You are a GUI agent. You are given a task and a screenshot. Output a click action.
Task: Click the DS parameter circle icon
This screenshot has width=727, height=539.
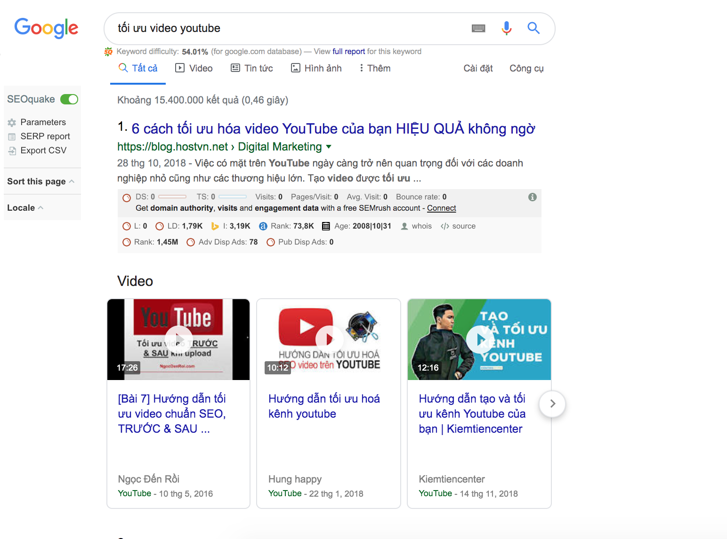pyautogui.click(x=127, y=198)
